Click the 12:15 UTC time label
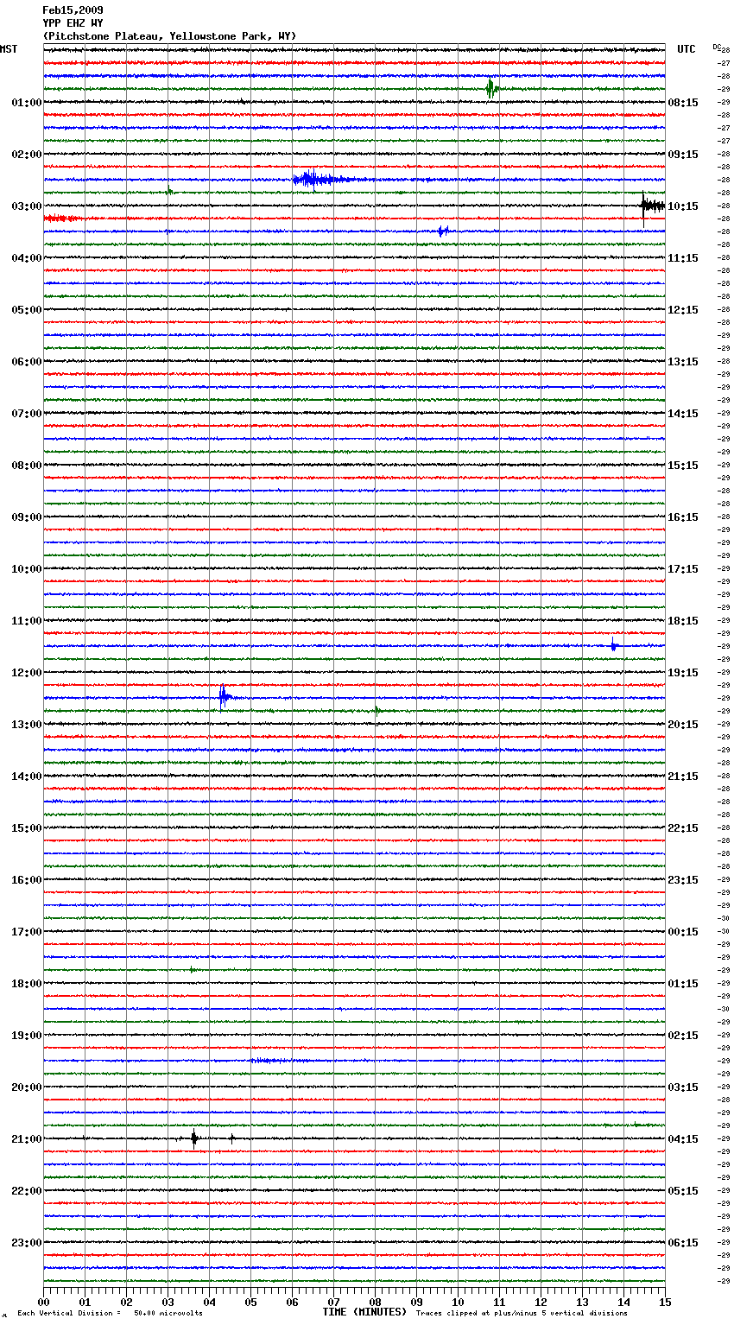This screenshot has width=734, height=1325. (x=683, y=310)
